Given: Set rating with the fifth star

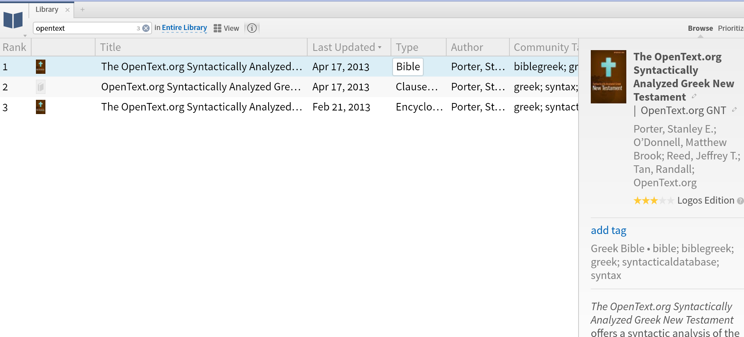Looking at the screenshot, I should pyautogui.click(x=671, y=201).
